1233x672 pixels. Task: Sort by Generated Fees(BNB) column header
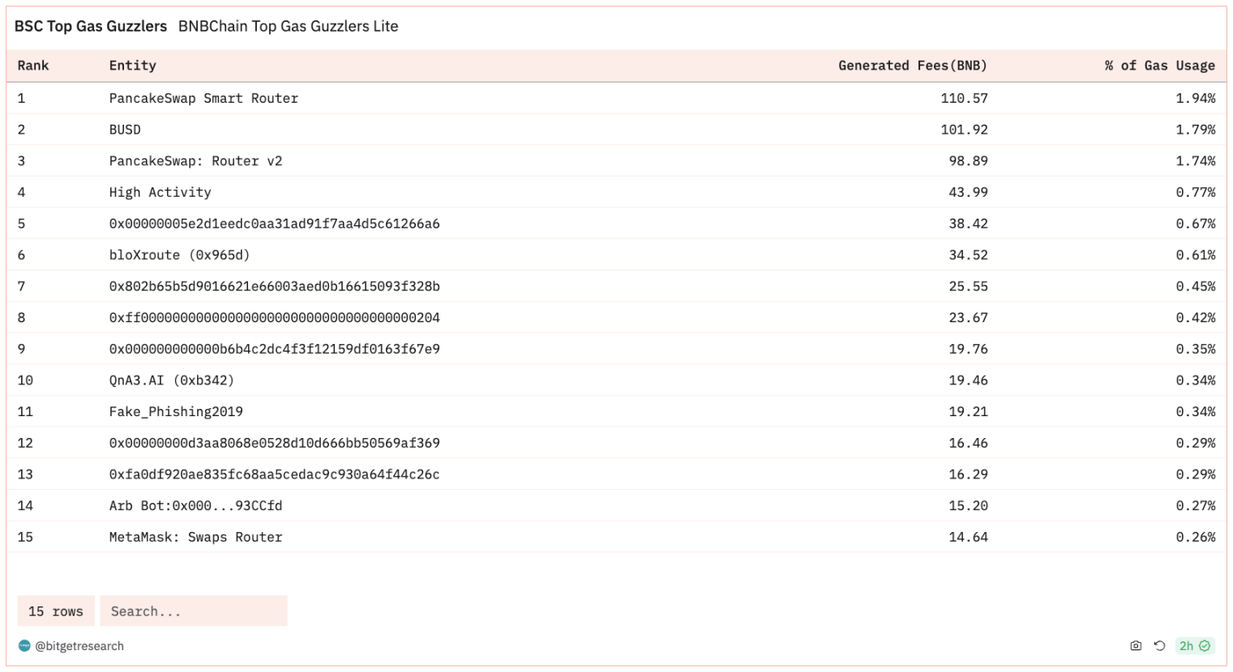point(913,66)
